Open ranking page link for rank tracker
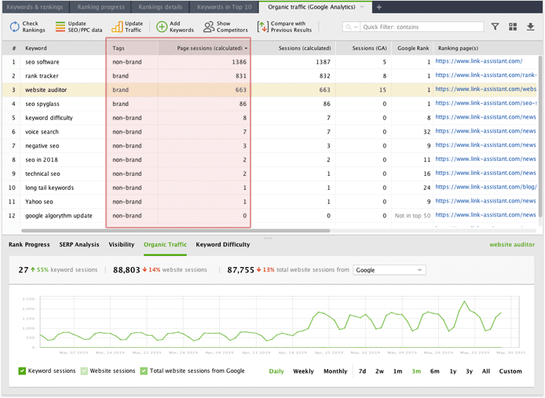 (486, 75)
